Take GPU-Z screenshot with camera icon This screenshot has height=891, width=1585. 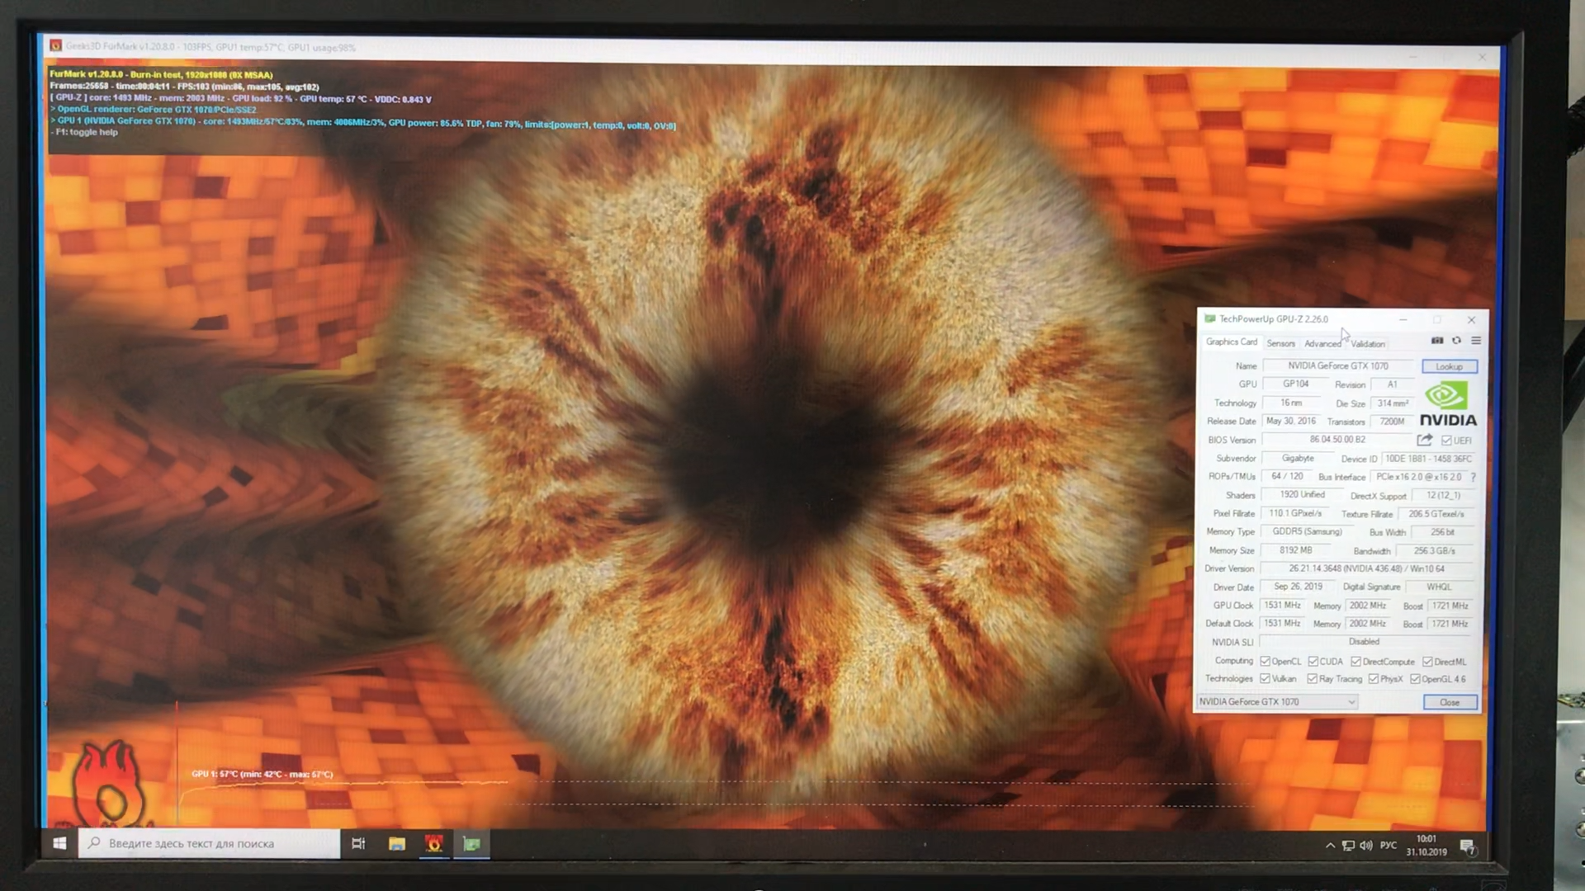coord(1437,341)
